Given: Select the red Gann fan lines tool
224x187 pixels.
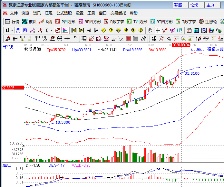Looking at the screenshot, I should (92, 39).
